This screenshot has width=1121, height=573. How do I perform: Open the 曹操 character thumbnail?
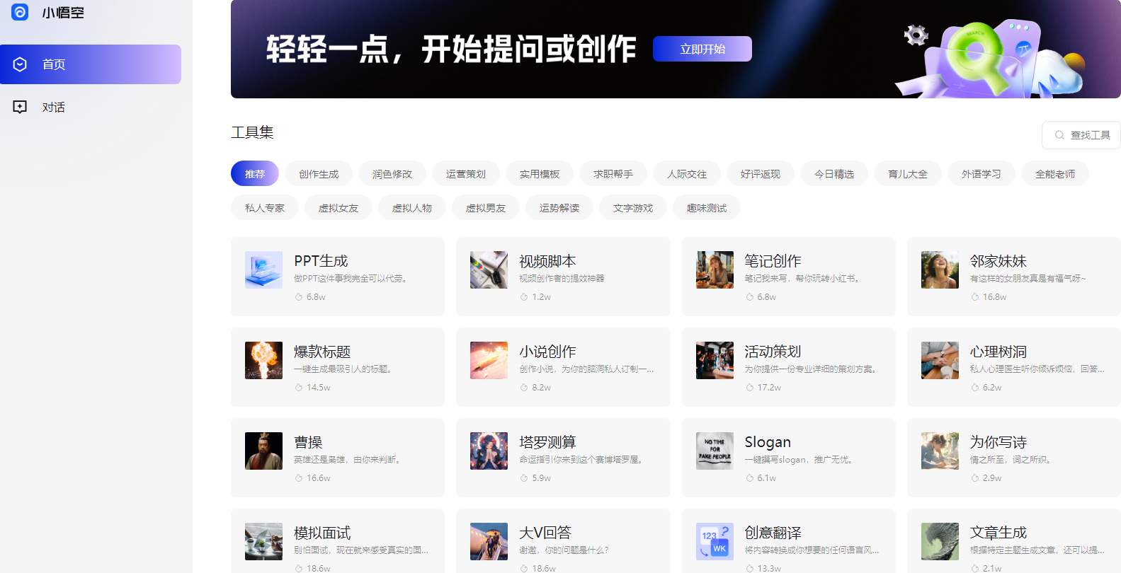pos(263,451)
